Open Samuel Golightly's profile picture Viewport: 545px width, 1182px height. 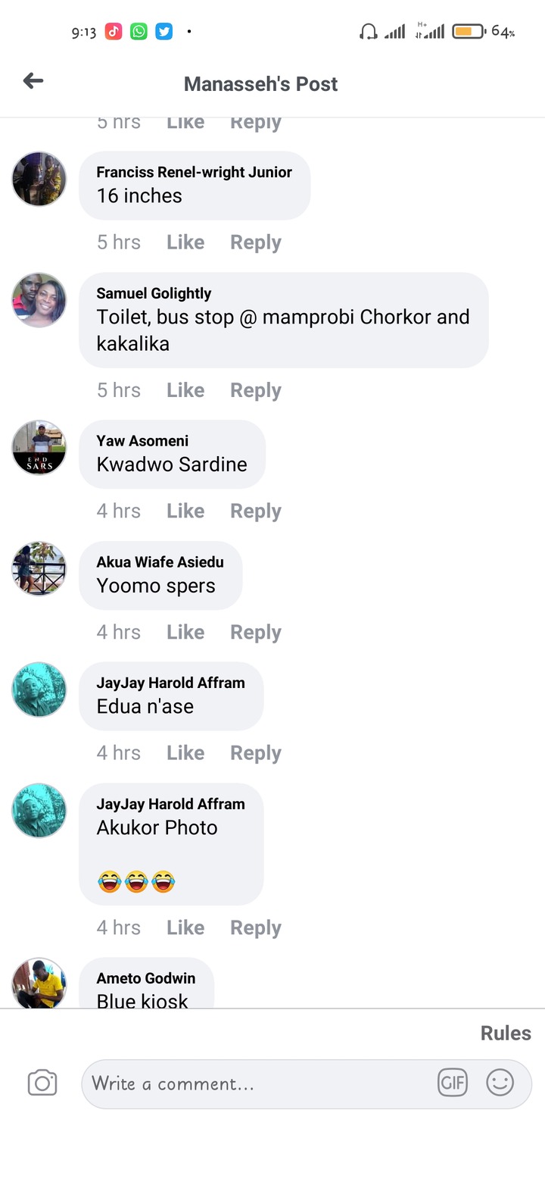pyautogui.click(x=39, y=300)
